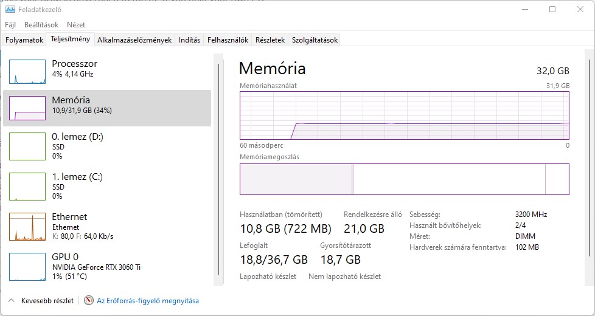Go to the Indítás tab
Screen dimensions: 595x316
[189, 40]
